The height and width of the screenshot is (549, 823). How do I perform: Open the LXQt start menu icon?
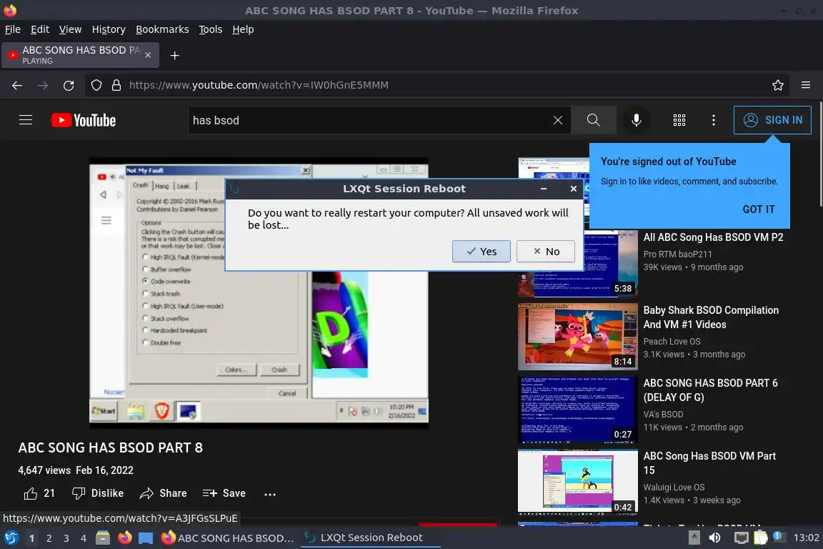11,538
